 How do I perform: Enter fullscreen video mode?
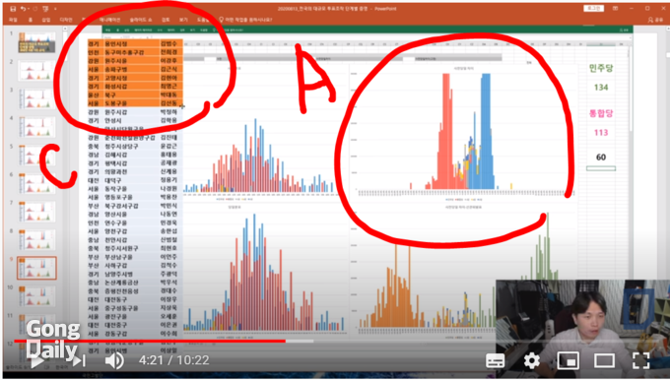pyautogui.click(x=641, y=360)
